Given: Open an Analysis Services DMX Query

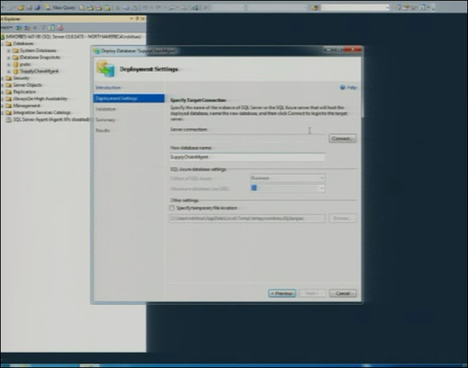Looking at the screenshot, I should (x=99, y=8).
